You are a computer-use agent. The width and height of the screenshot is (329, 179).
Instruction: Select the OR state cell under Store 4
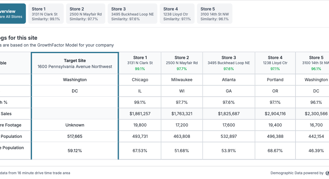(275, 91)
